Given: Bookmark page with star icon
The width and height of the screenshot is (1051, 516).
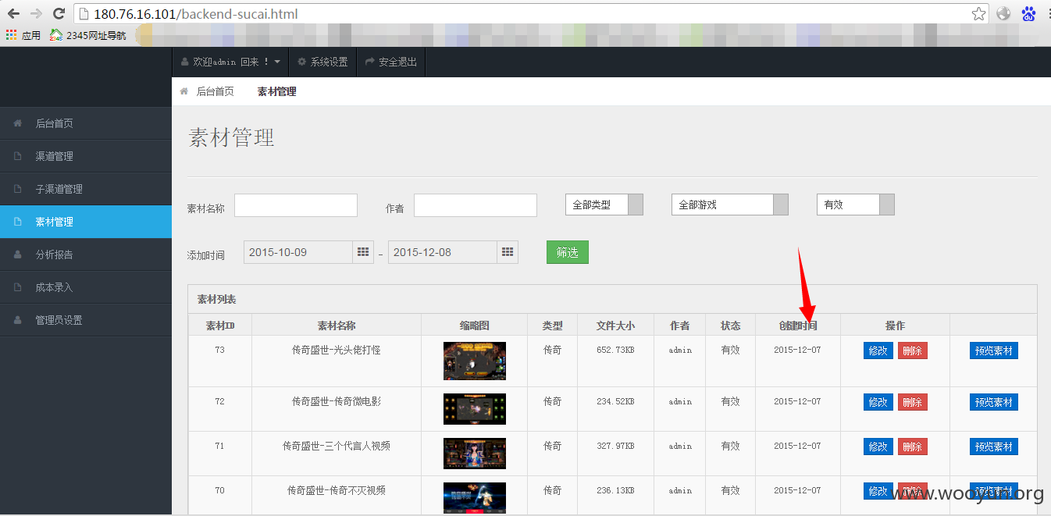Looking at the screenshot, I should click(x=978, y=13).
